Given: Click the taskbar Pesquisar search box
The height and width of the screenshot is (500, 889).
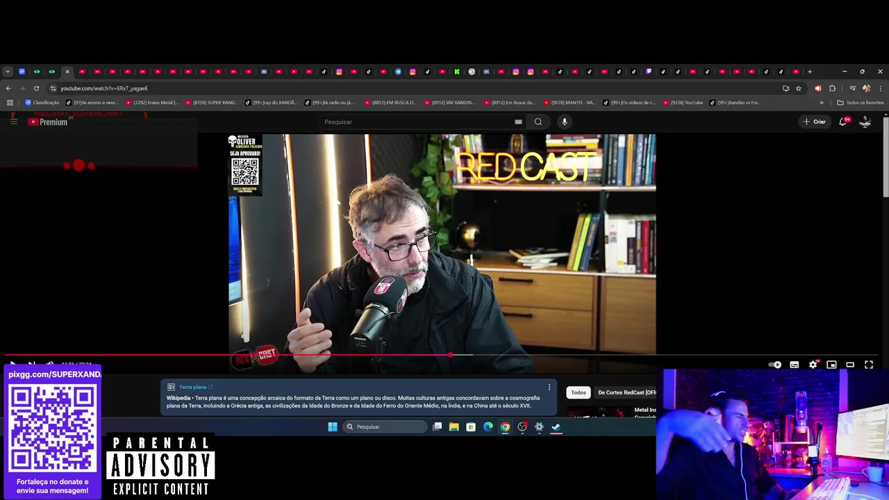Looking at the screenshot, I should click(385, 426).
